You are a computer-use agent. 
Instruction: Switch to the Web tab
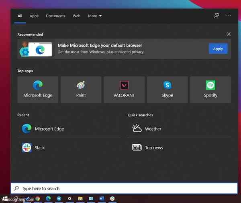point(77,16)
